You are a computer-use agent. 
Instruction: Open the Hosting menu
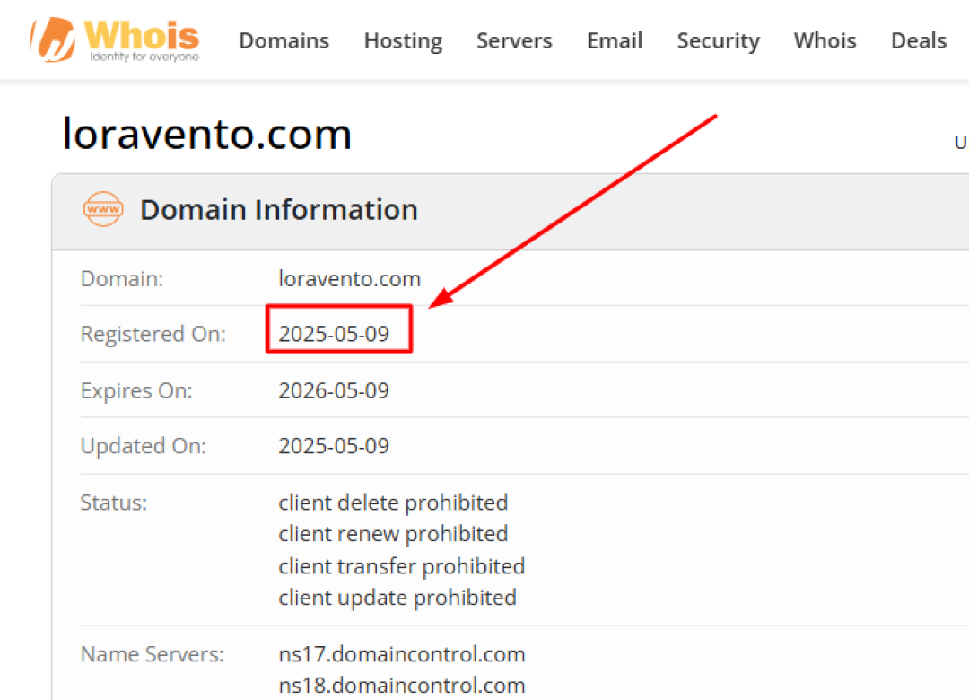pyautogui.click(x=403, y=41)
